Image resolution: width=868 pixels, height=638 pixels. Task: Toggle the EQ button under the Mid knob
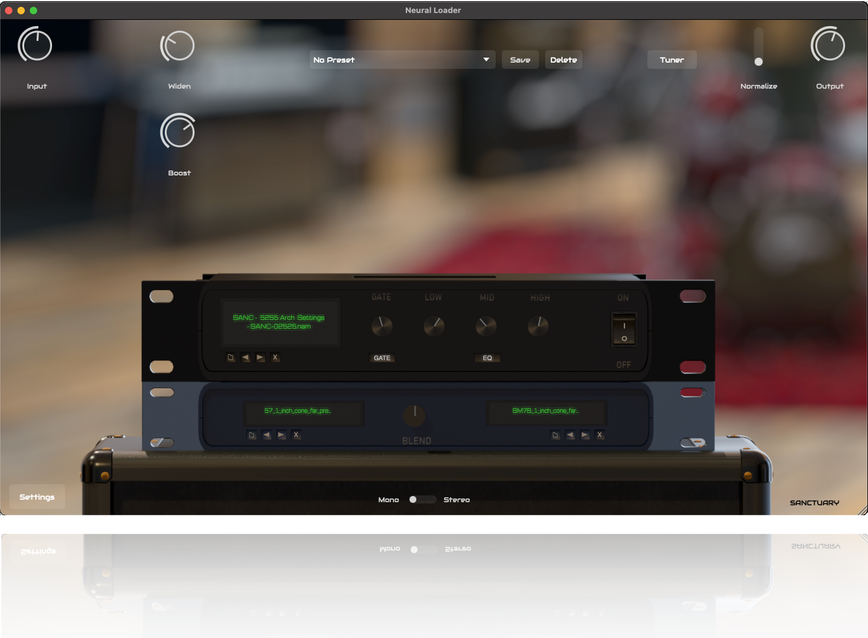click(x=487, y=358)
